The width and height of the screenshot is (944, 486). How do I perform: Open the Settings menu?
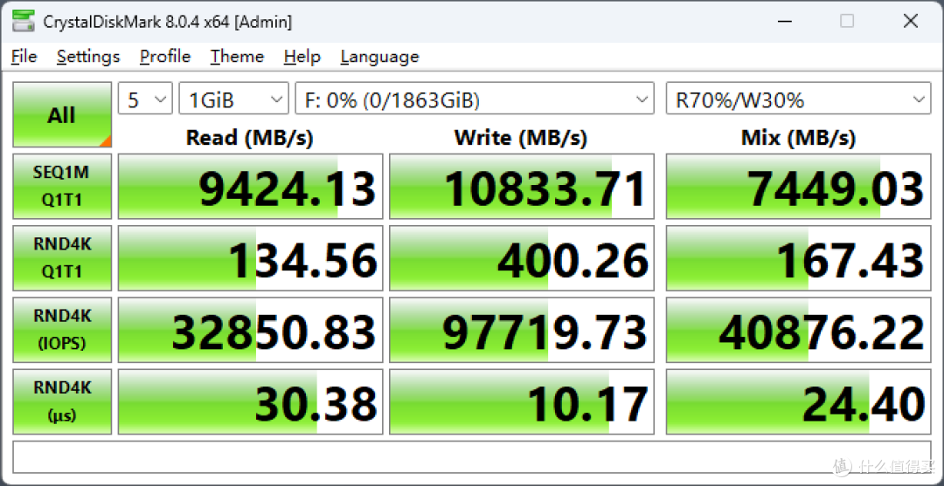click(88, 57)
